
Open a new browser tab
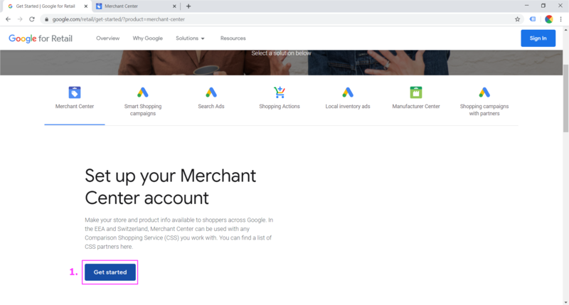pyautogui.click(x=188, y=6)
